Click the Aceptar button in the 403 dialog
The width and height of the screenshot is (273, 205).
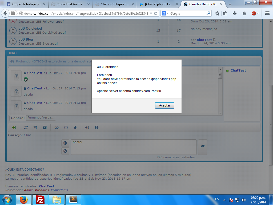coord(164,105)
